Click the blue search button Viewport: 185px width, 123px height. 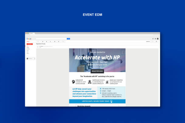click(x=68, y=39)
